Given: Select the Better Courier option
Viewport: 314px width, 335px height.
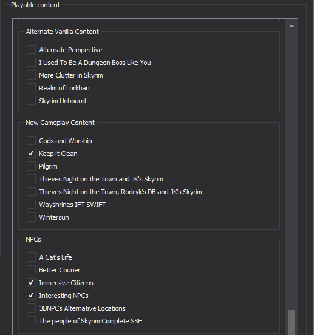Looking at the screenshot, I should [31, 270].
